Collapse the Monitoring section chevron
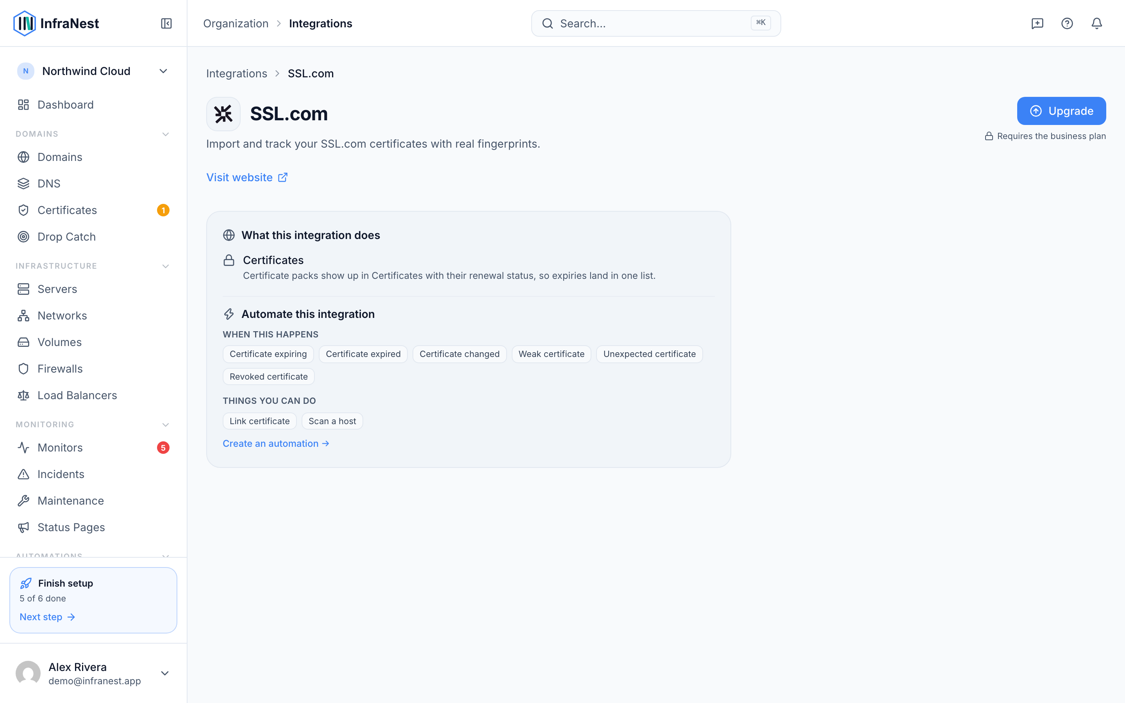 coord(166,425)
